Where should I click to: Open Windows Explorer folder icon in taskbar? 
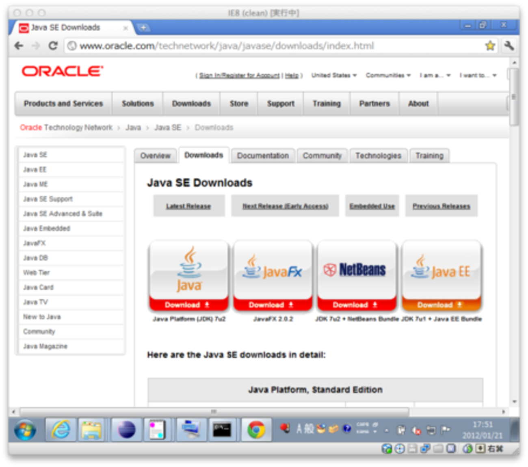(x=92, y=430)
